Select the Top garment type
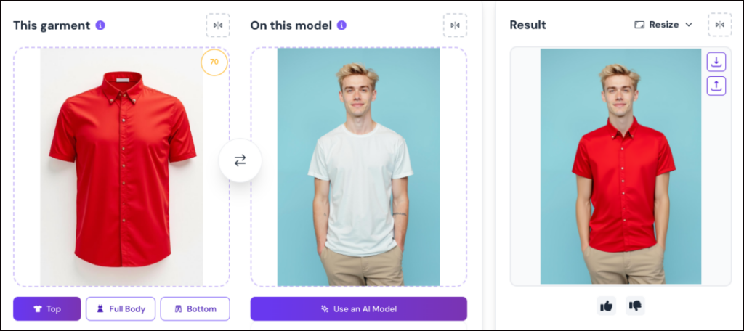Screen dimensions: 744x331 47,308
